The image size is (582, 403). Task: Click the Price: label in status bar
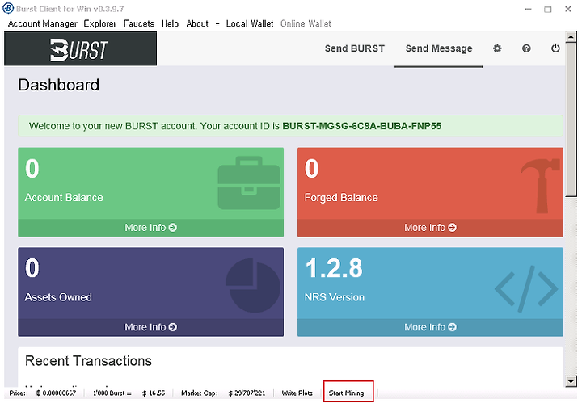pos(18,393)
